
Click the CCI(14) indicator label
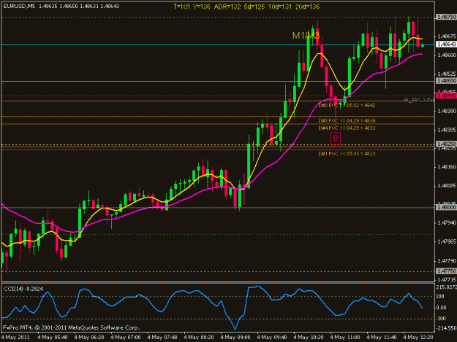[13, 289]
